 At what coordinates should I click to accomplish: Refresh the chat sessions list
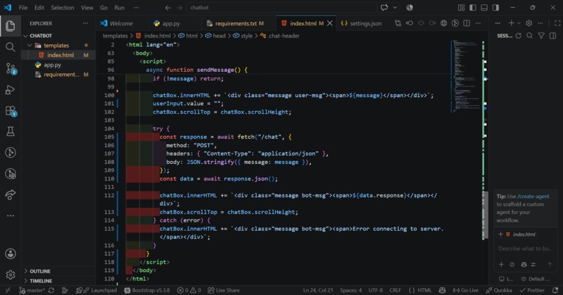(x=518, y=36)
